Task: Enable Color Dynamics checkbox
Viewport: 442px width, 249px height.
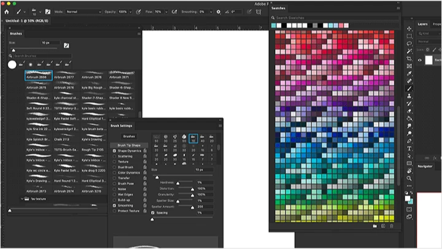Action: [x=114, y=173]
